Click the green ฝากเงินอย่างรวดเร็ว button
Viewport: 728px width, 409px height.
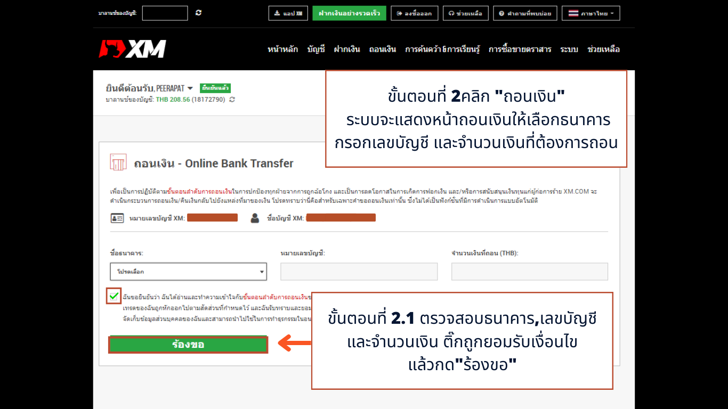[349, 13]
